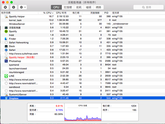The height and width of the screenshot is (124, 165).
Task: Click the Safari Networking name text
Action: (19, 42)
